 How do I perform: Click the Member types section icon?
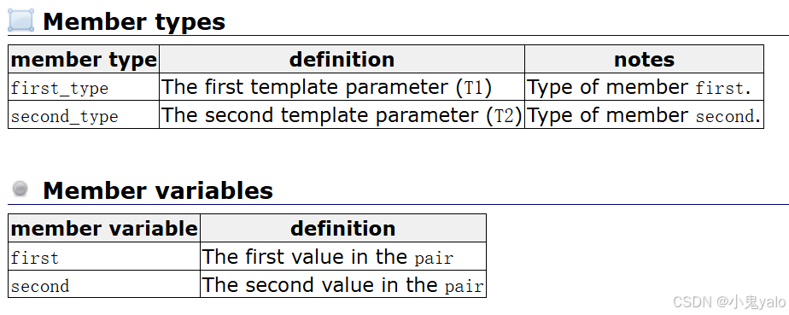pos(21,20)
